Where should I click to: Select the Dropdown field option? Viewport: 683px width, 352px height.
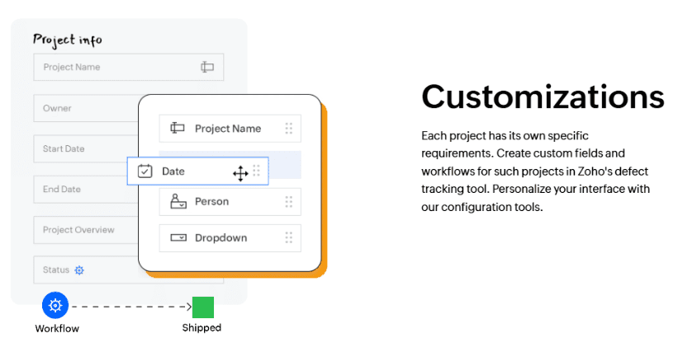(221, 238)
